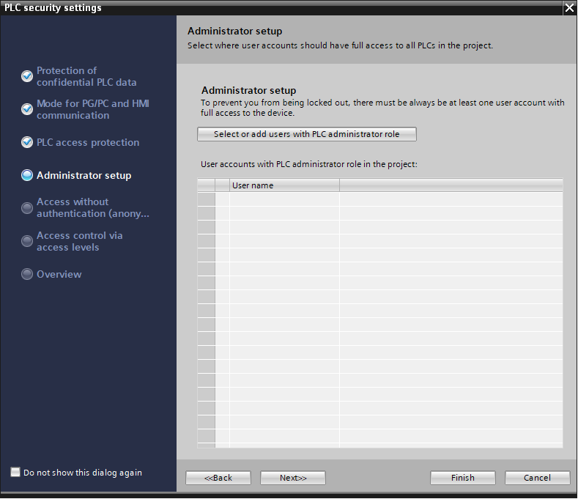Close the PLC security settings dialog
This screenshot has width=578, height=499.
point(569,8)
